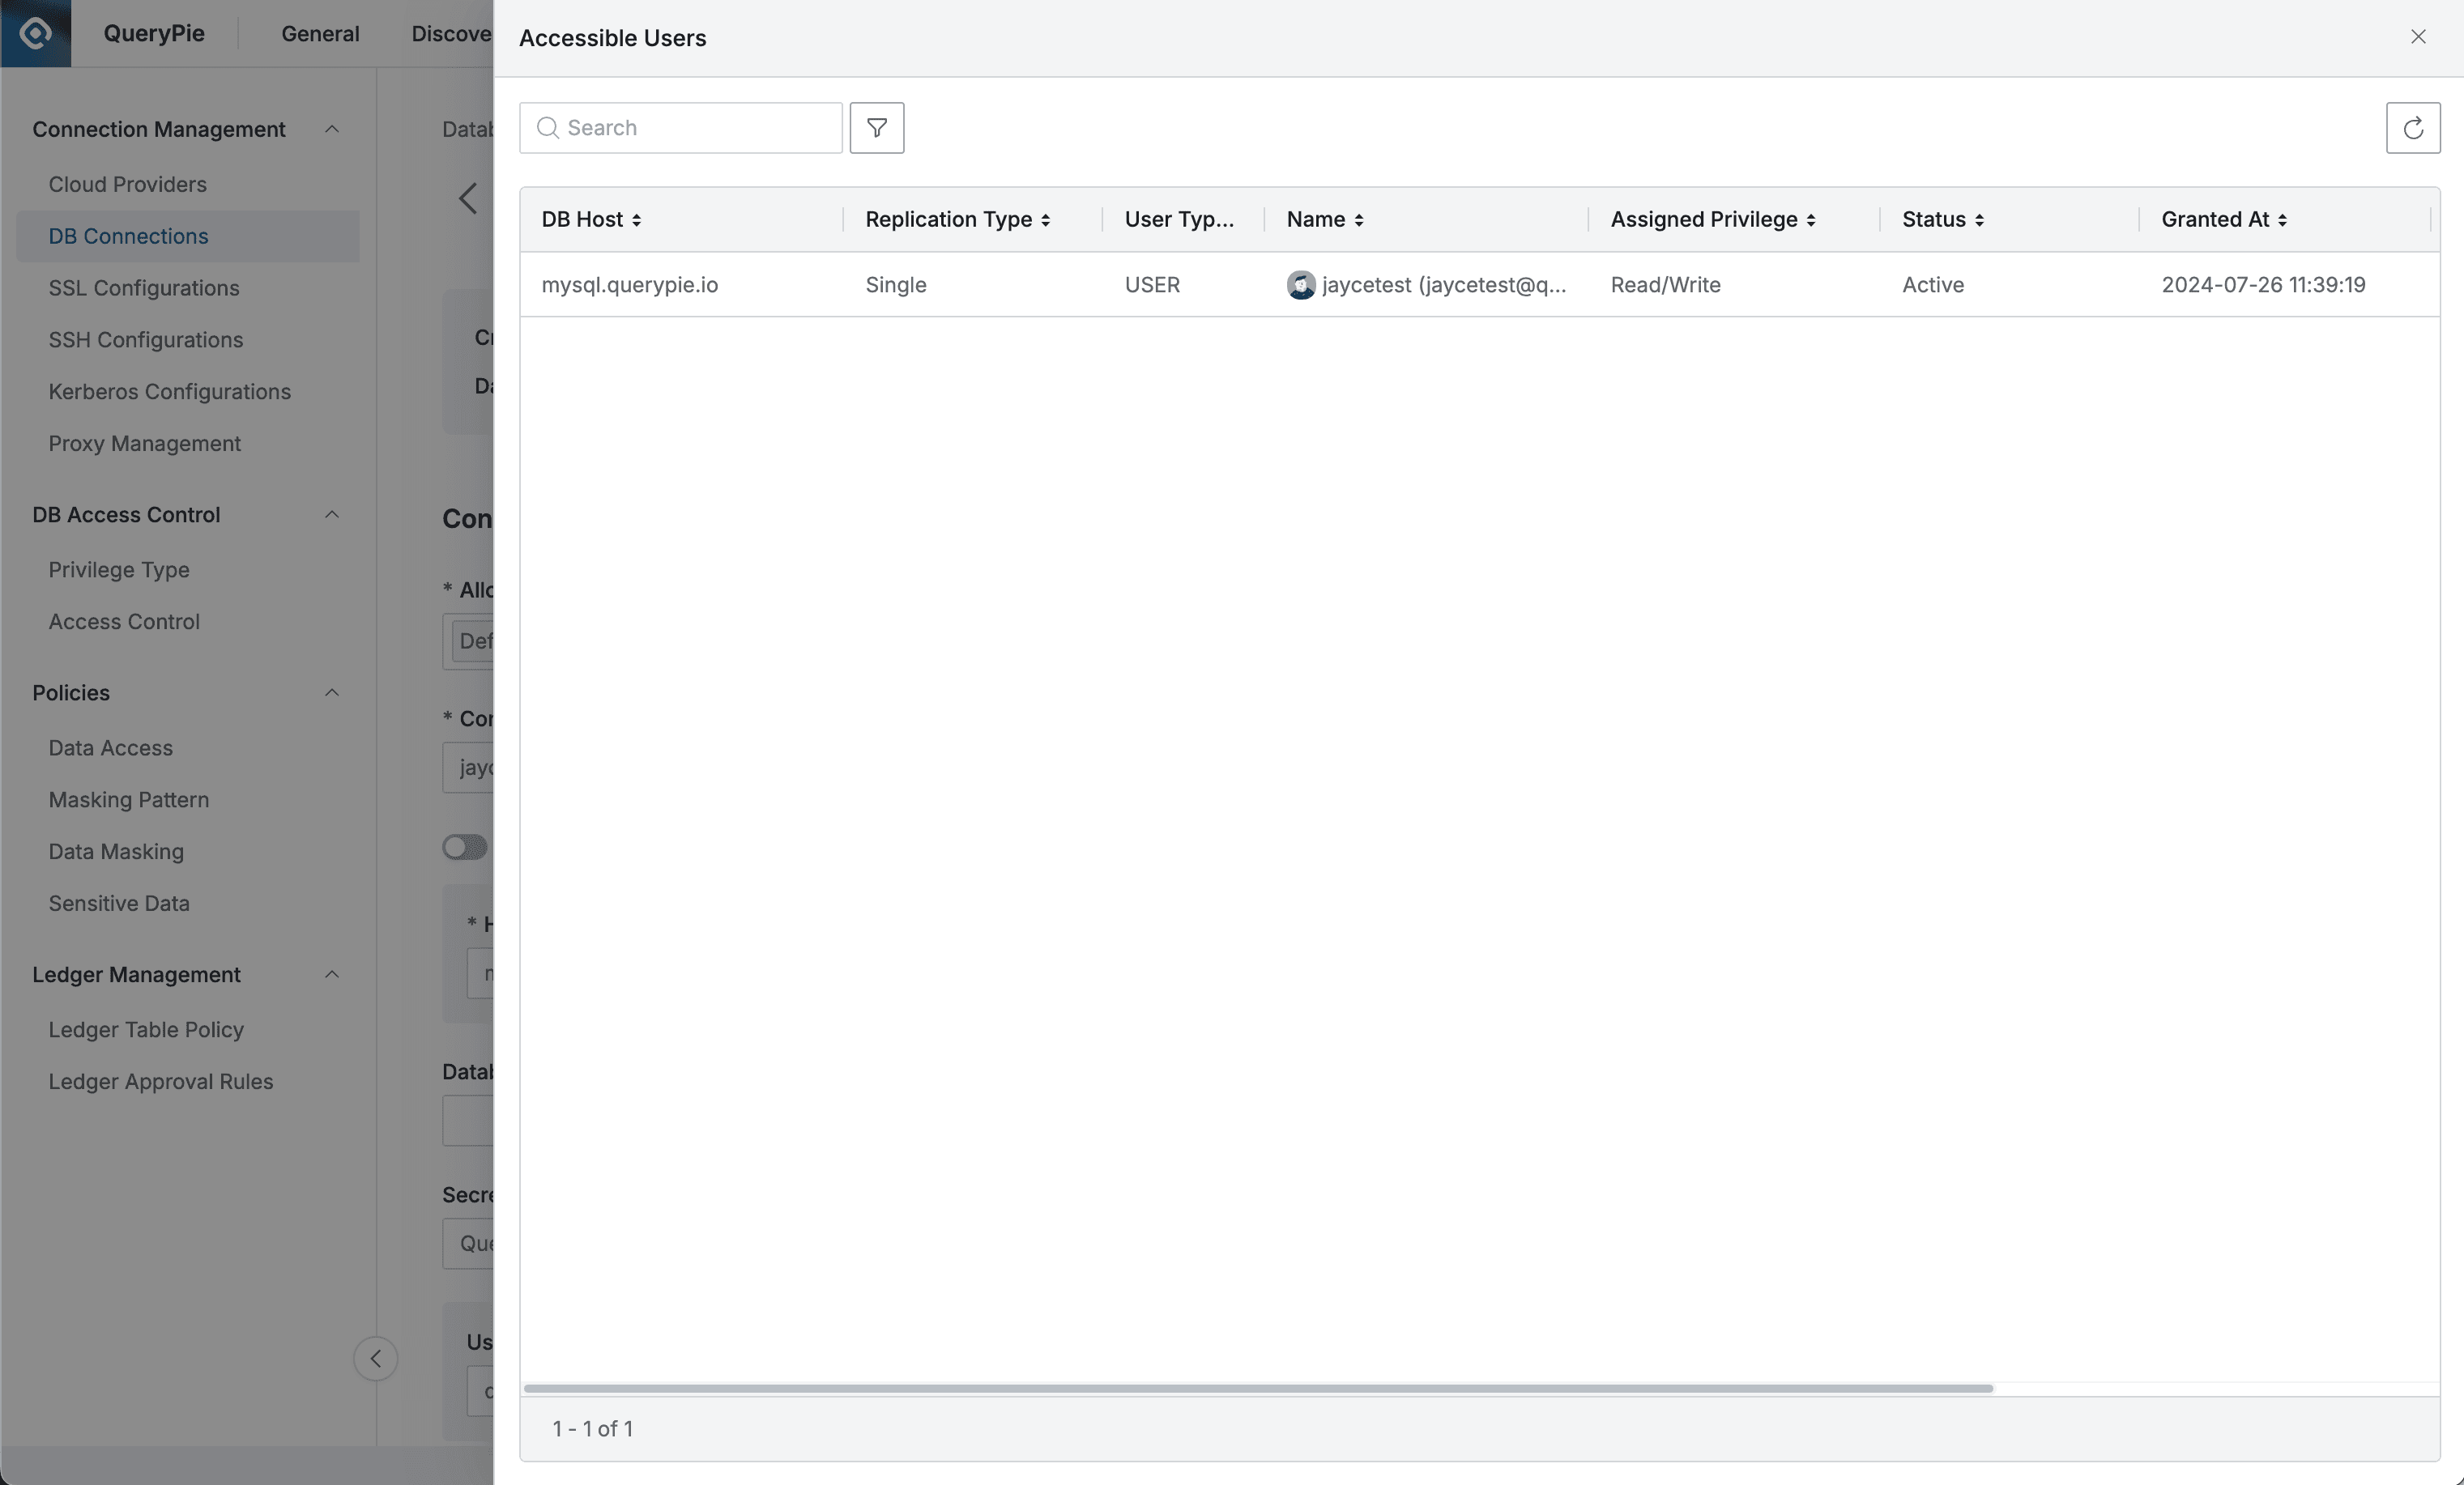Collapse the Connection Management section

pyautogui.click(x=332, y=129)
